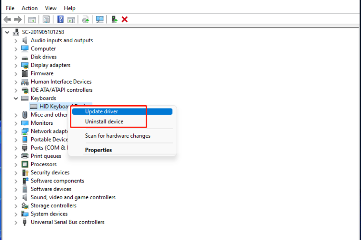Screen dimensions: 361x240
Task: Click the red X uninstall device icon
Action: [125, 19]
